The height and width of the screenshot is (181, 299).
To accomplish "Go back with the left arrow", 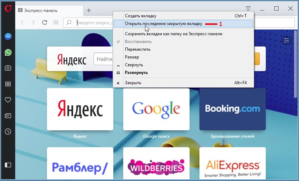I will coord(22,23).
